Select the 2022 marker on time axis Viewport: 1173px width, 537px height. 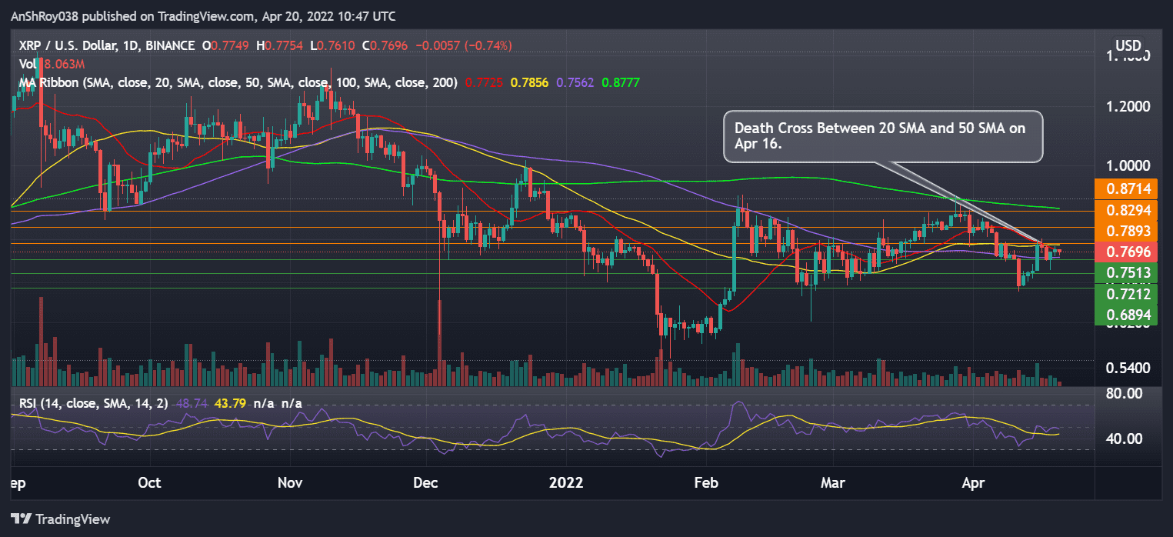tap(567, 483)
